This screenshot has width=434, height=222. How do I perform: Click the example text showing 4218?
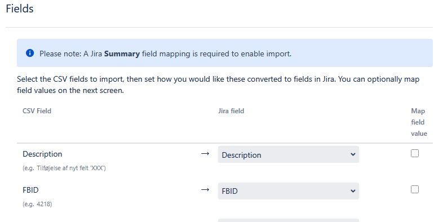tap(37, 205)
